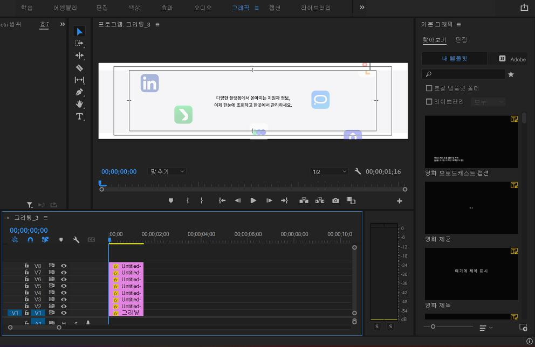Click the star favorites filter

coord(511,74)
